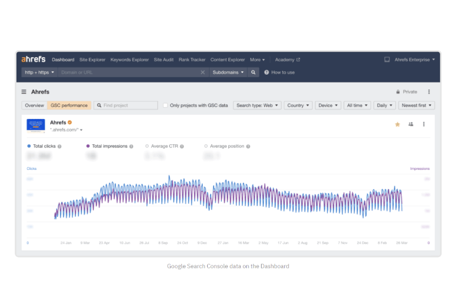The image size is (453, 300).
Task: Click the 8 Sep date label
Action: click(x=163, y=243)
